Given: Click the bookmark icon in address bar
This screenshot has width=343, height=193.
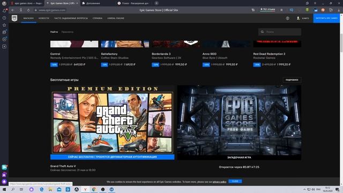Looking at the screenshot, I should (x=281, y=10).
